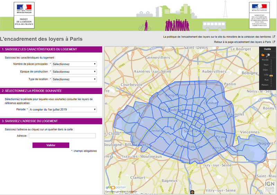Open the Nombre de pièces principales dropdown

tap(74, 64)
